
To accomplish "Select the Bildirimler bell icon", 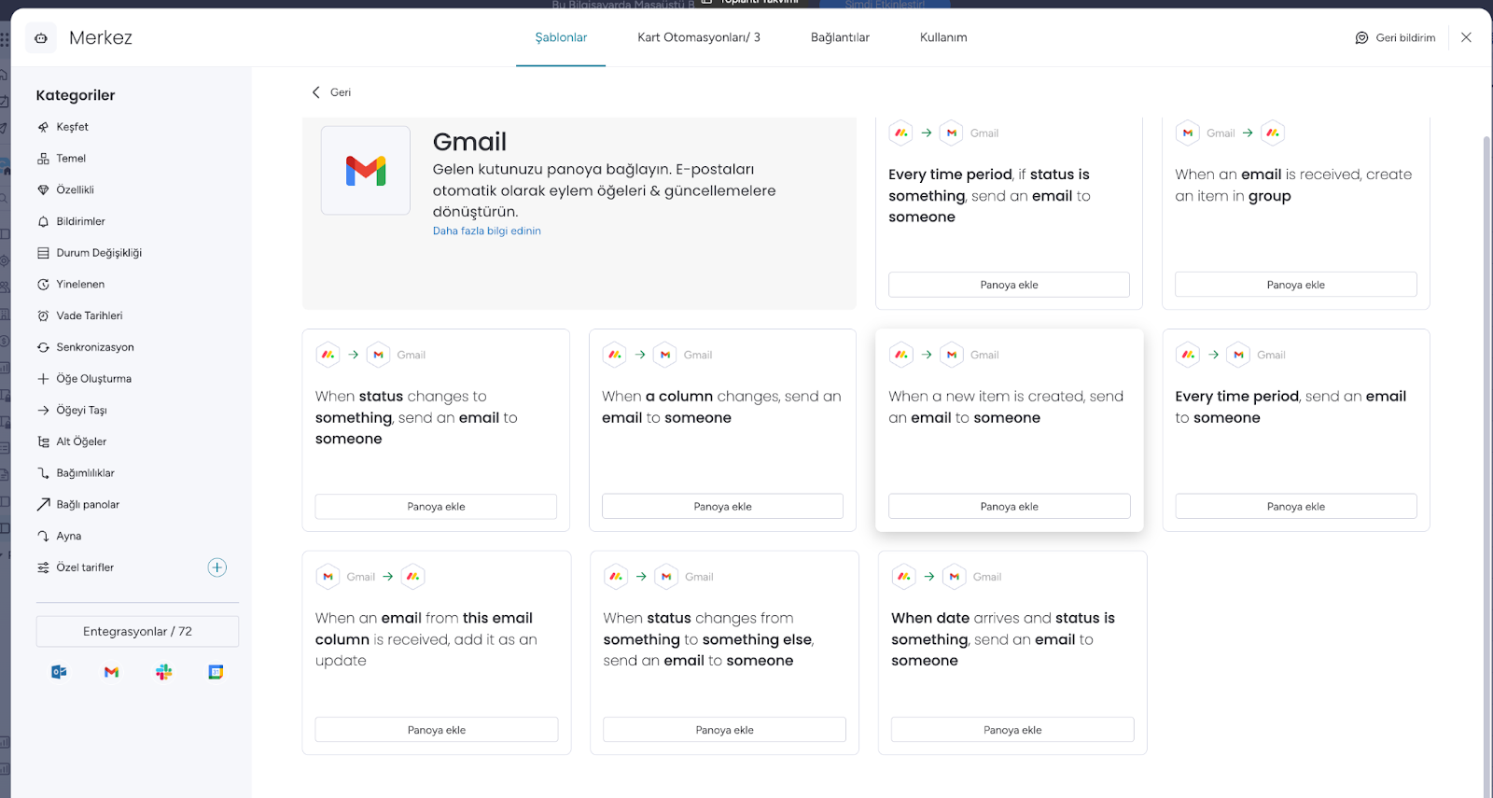I will click(43, 222).
